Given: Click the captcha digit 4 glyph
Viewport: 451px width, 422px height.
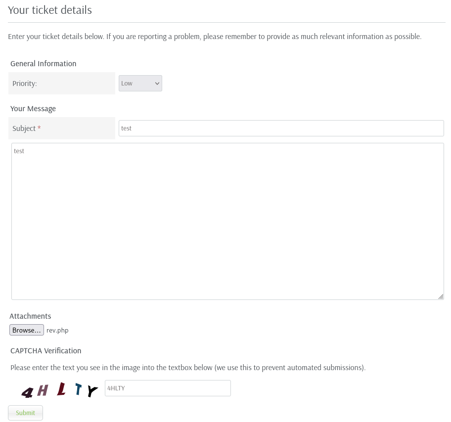Looking at the screenshot, I should click(x=27, y=392).
